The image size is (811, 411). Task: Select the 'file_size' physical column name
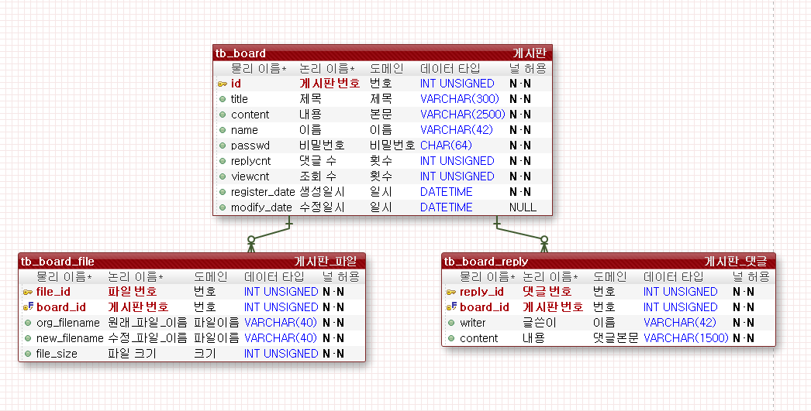click(x=57, y=354)
